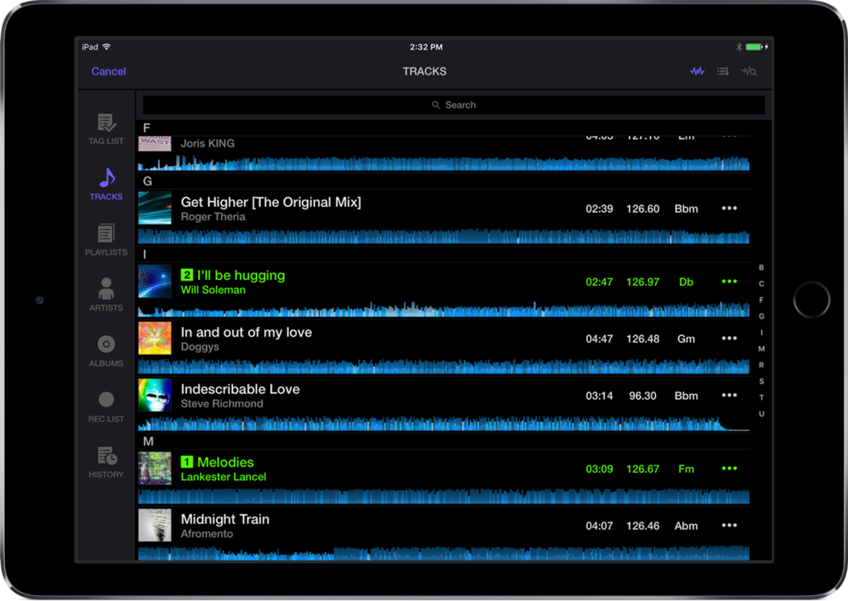
Task: Jump to letter T in alphabet index
Action: (761, 397)
